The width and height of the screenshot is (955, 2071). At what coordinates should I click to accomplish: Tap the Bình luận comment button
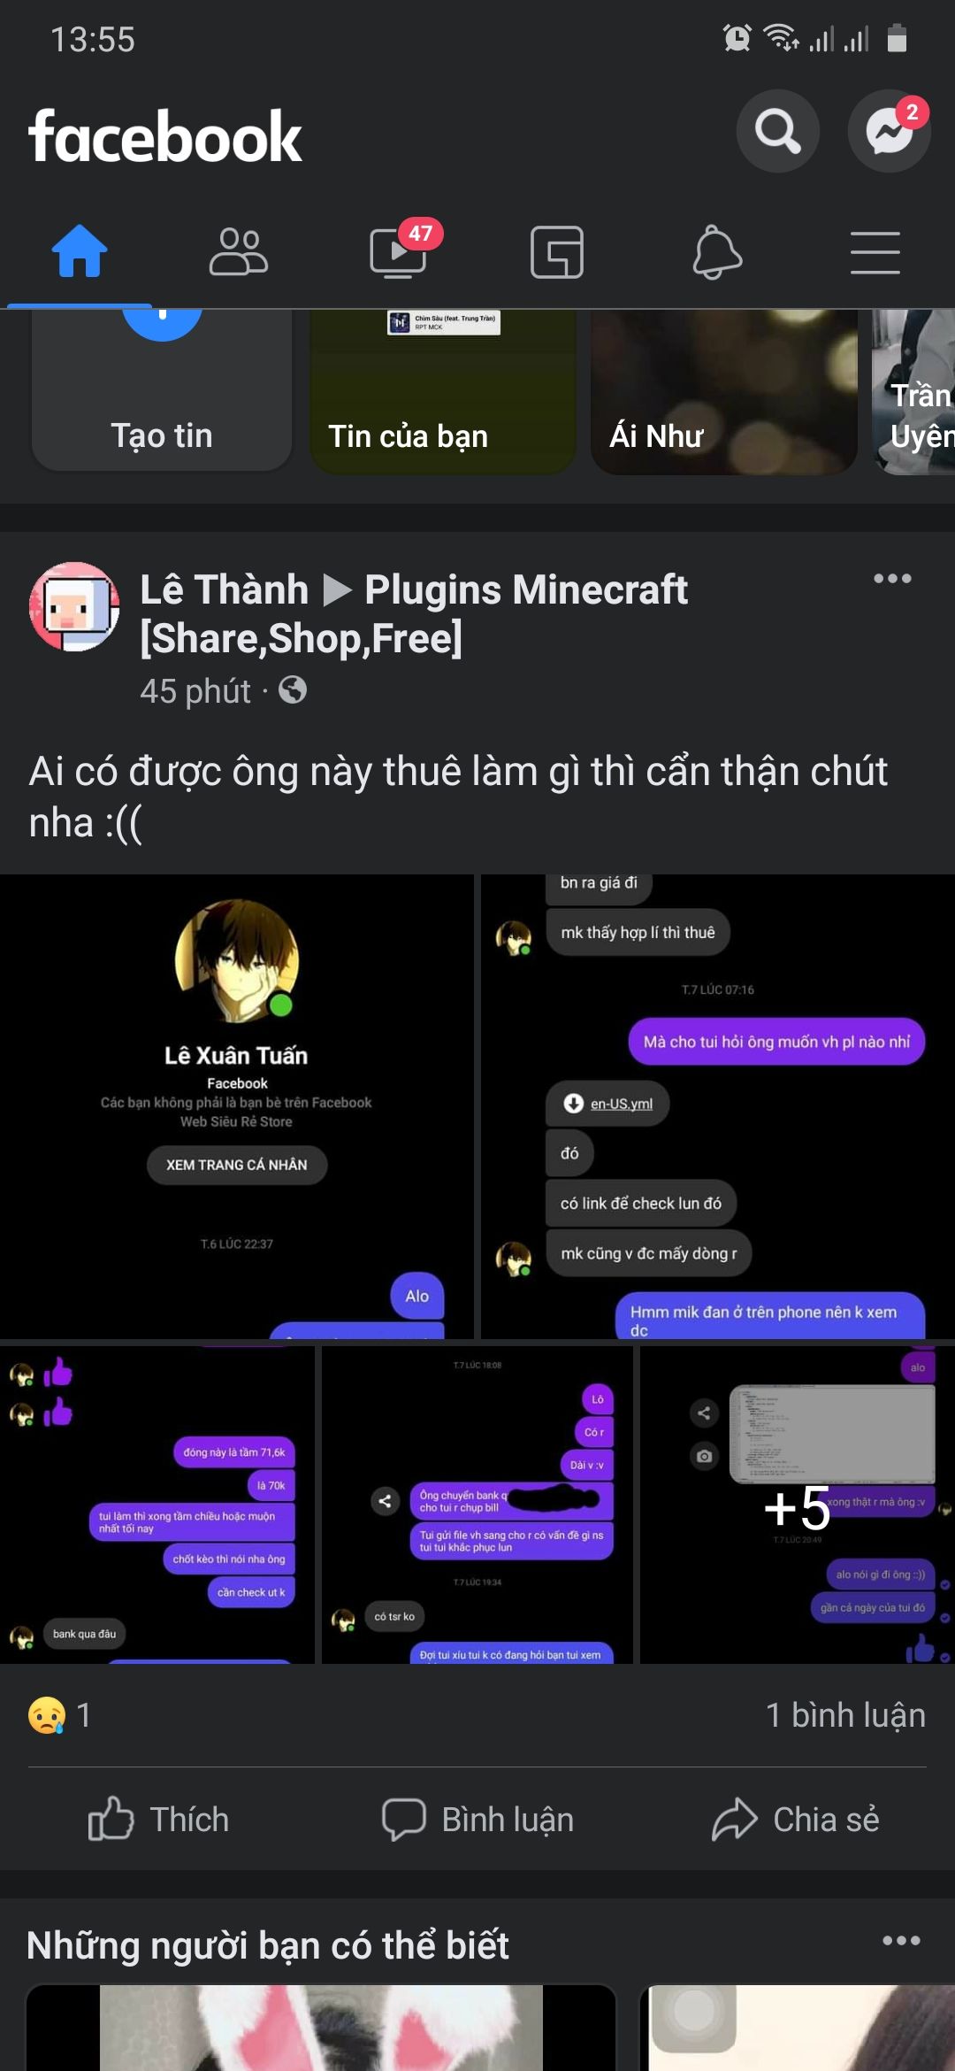point(477,1820)
